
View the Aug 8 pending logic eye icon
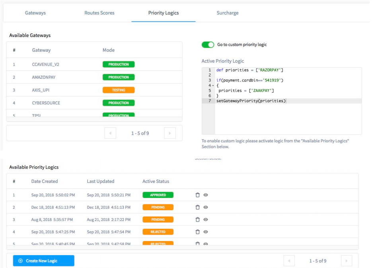tap(206, 219)
